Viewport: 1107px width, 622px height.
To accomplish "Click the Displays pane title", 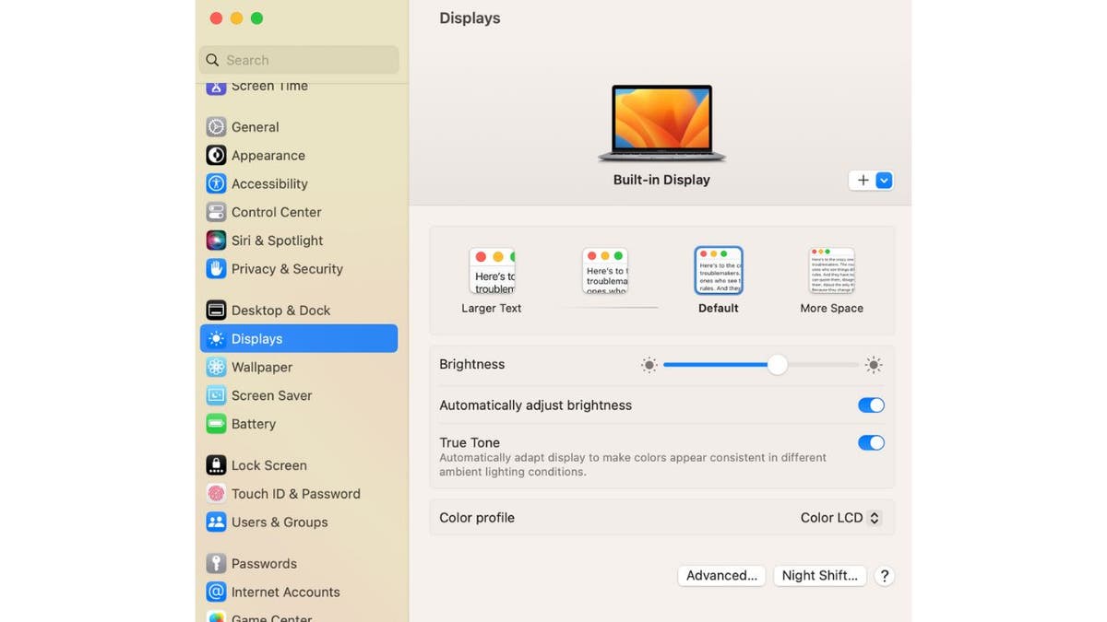I will coord(470,18).
